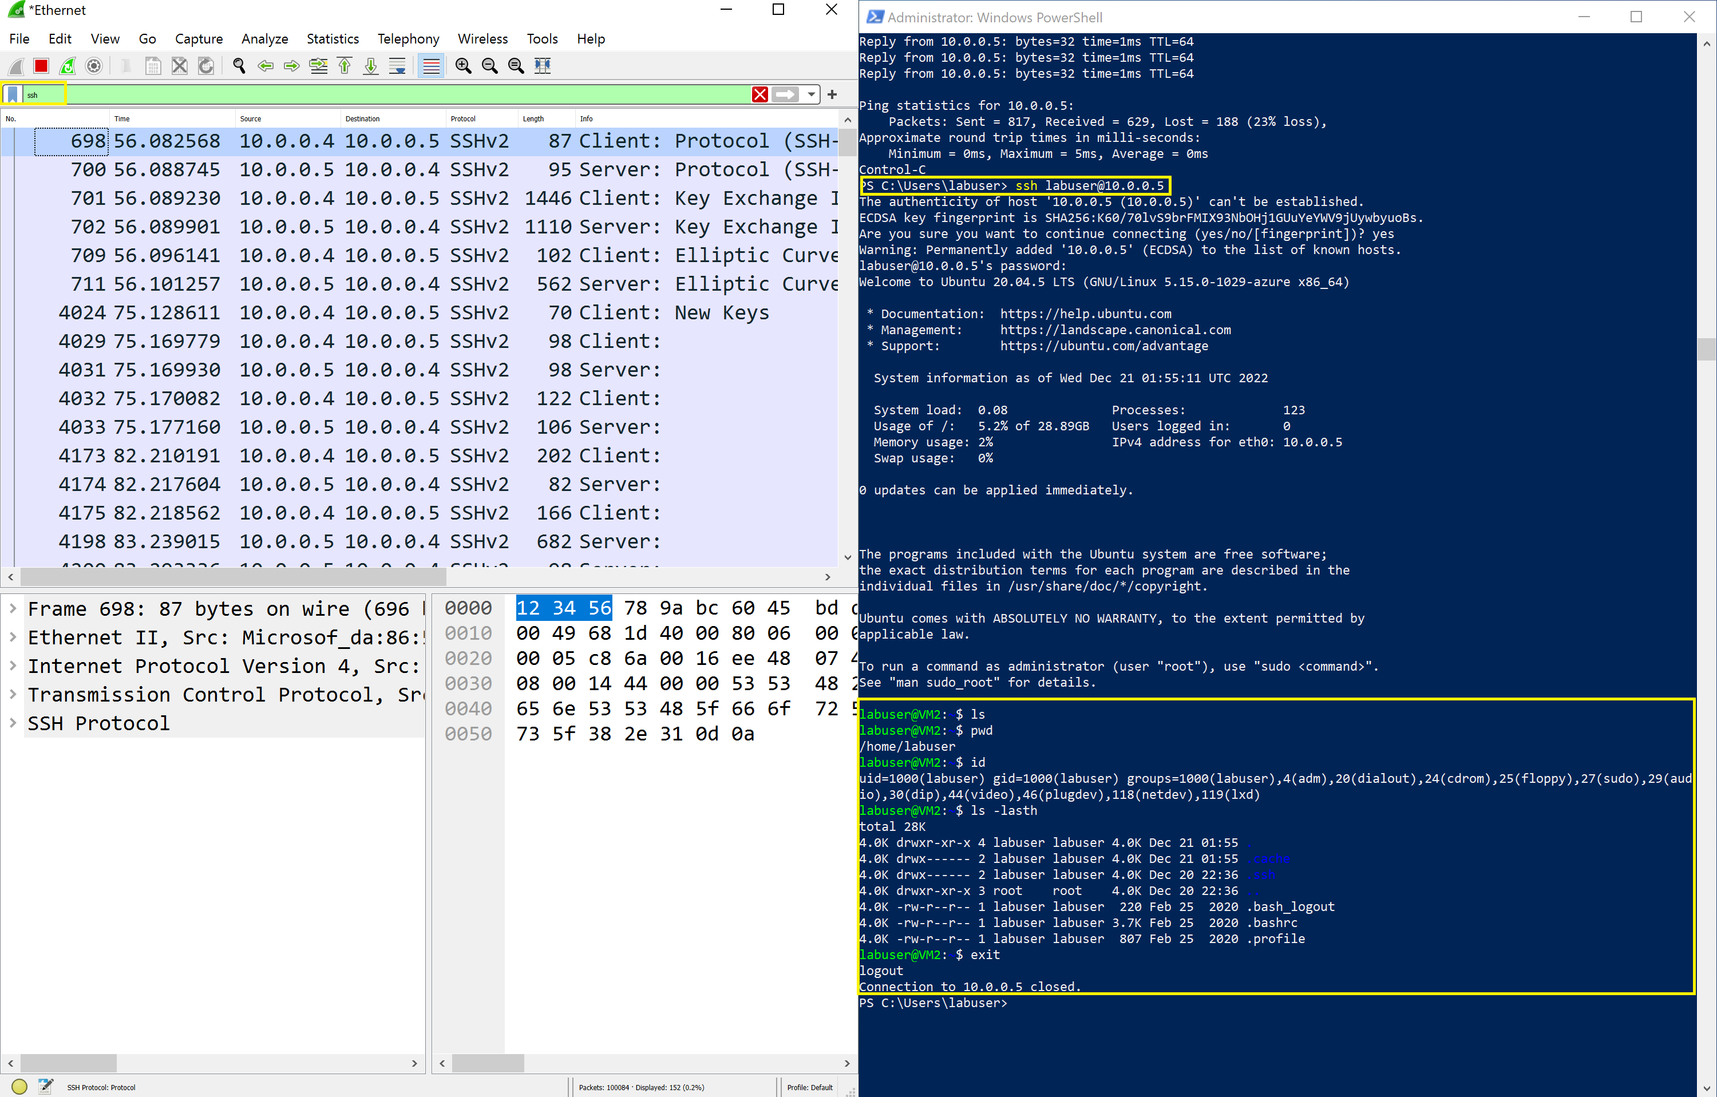Open the Tools menu
The image size is (1717, 1097).
[x=542, y=39]
